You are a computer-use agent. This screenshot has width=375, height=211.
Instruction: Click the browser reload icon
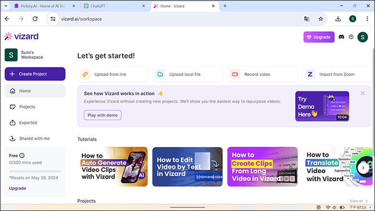(x=35, y=19)
